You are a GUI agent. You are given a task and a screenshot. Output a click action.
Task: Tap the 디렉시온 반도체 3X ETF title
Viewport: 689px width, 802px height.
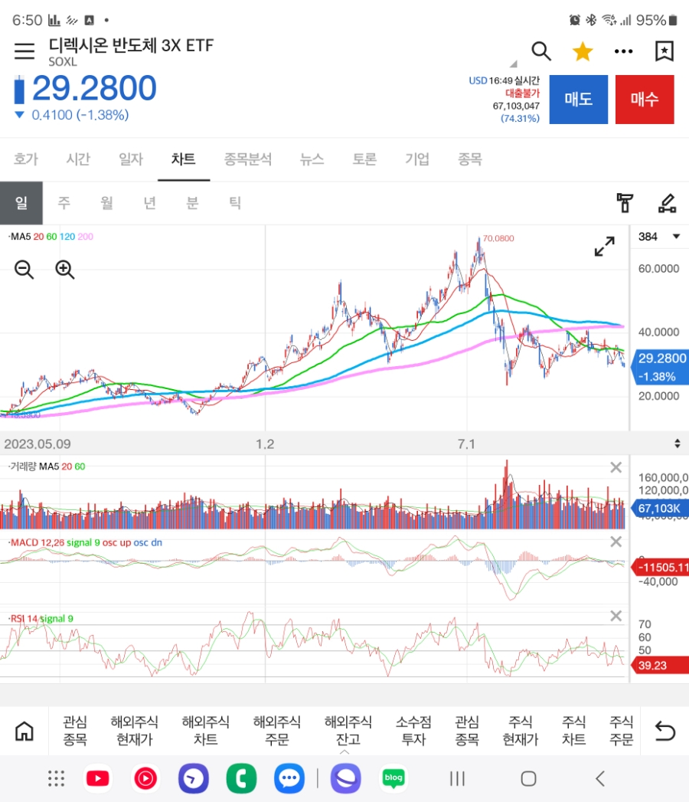(x=132, y=45)
